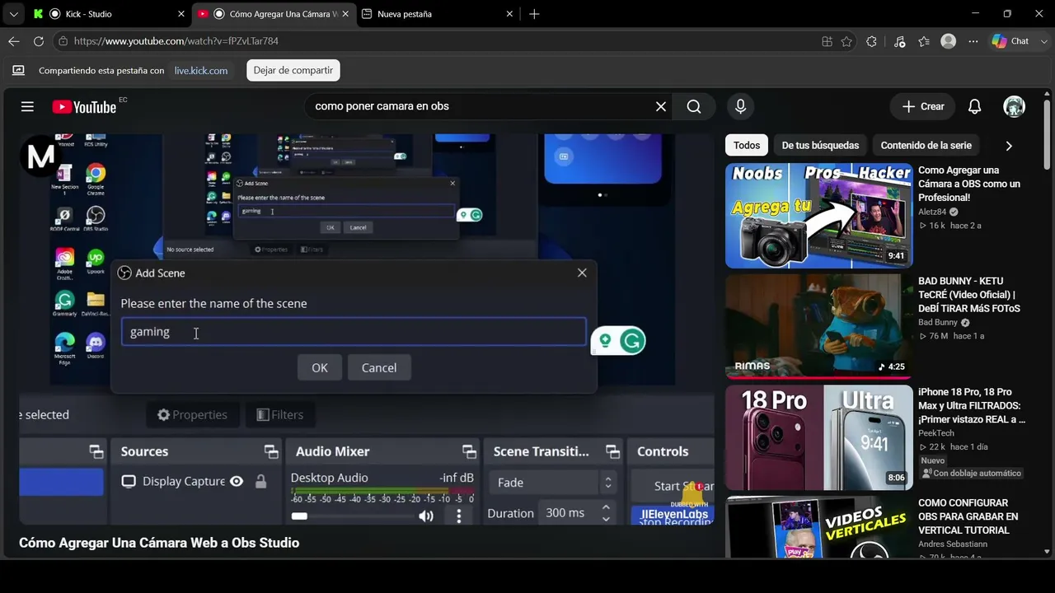
Task: Pop out the Sources dock
Action: tap(271, 451)
